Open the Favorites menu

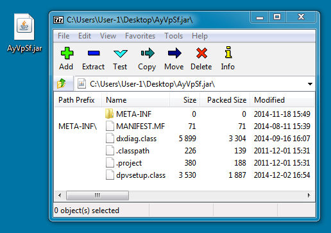coord(140,36)
